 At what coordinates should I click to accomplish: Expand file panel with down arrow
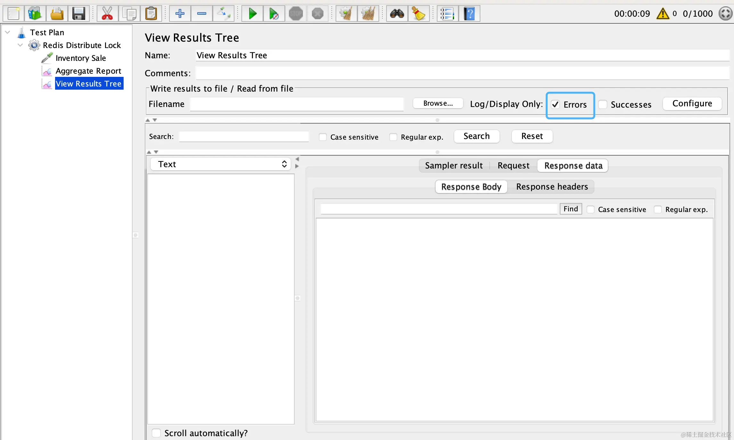[x=155, y=120]
